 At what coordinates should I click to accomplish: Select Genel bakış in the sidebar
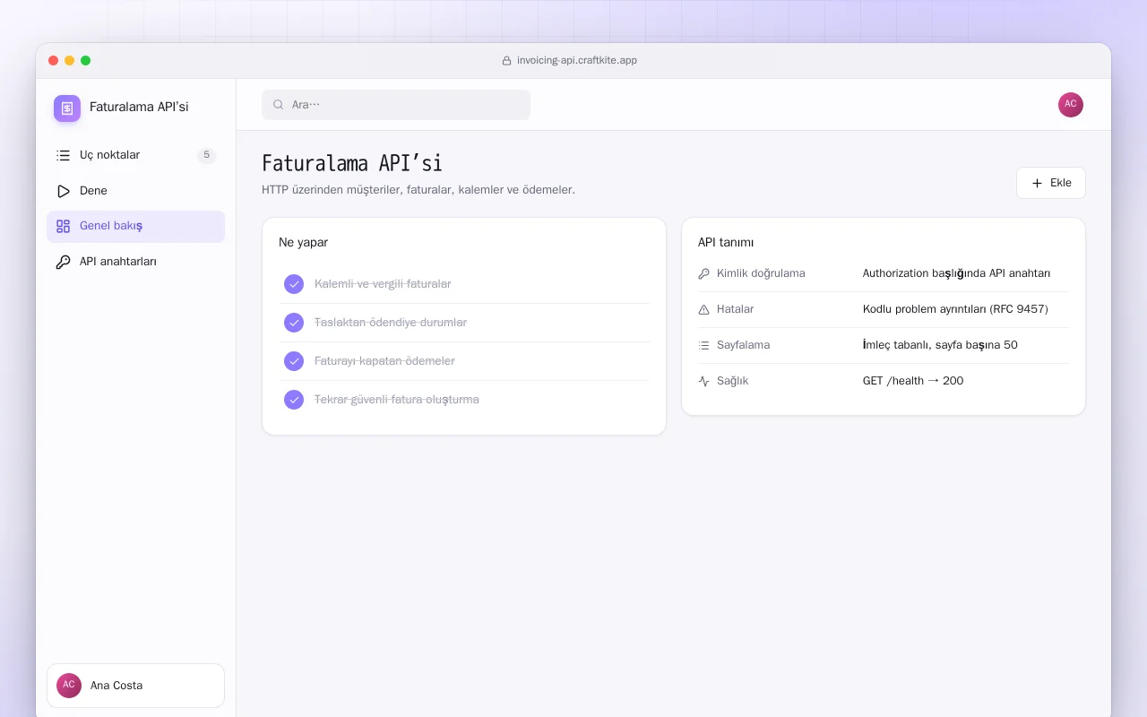coord(135,226)
